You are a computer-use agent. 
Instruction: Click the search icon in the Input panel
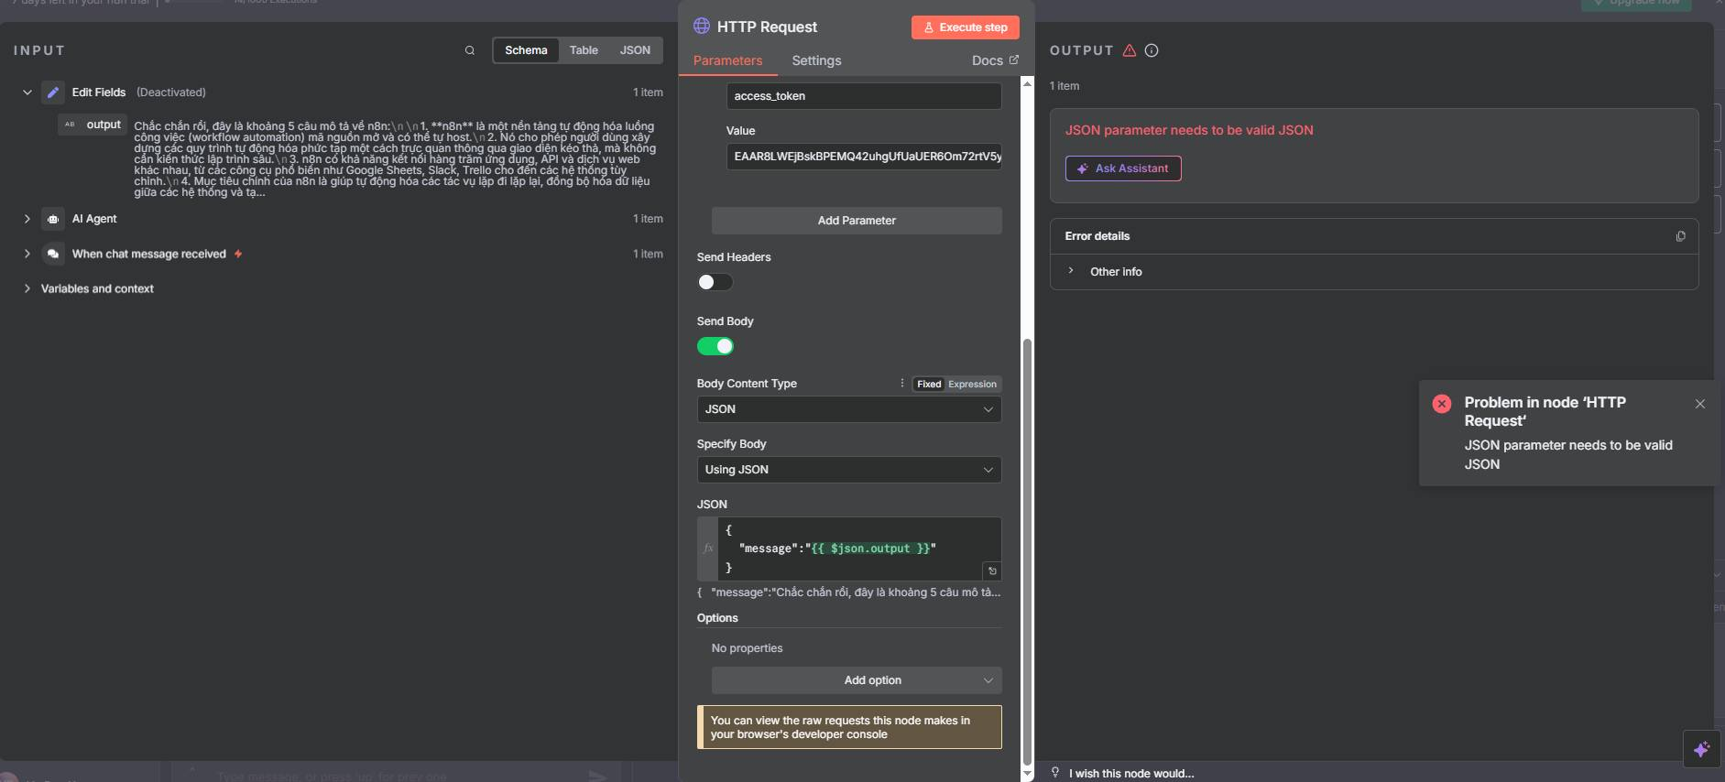469,50
